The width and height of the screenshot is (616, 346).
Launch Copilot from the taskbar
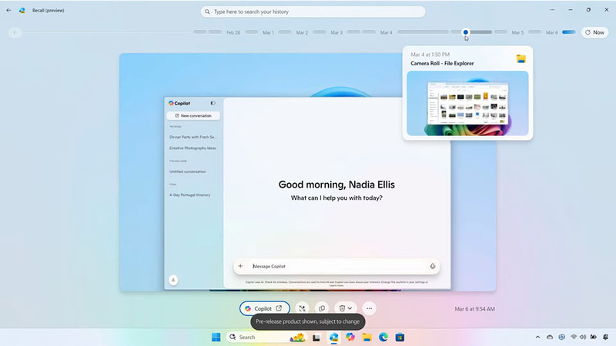pos(350,338)
